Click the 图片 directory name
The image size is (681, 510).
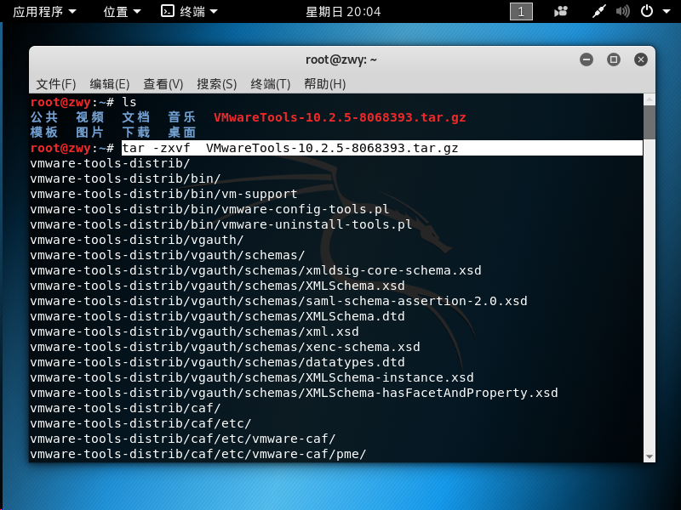(90, 133)
